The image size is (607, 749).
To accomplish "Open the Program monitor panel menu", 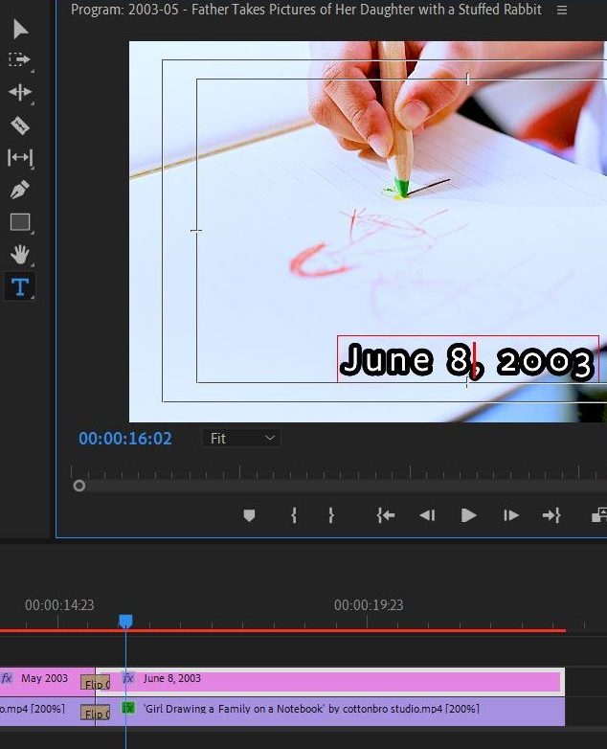I will (x=562, y=10).
